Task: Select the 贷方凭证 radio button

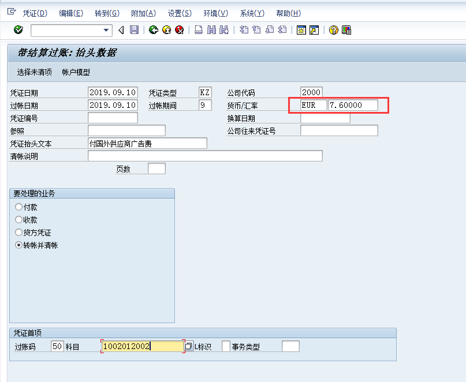Action: pos(18,233)
